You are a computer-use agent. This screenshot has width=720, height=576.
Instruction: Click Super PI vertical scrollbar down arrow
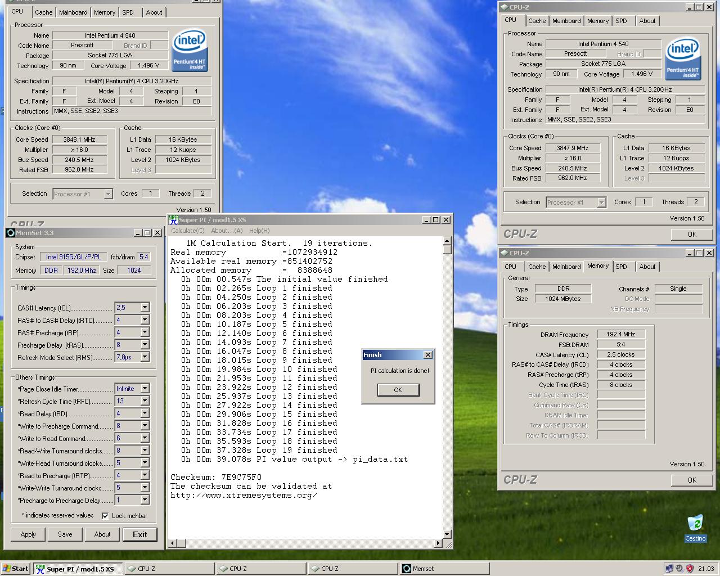447,534
